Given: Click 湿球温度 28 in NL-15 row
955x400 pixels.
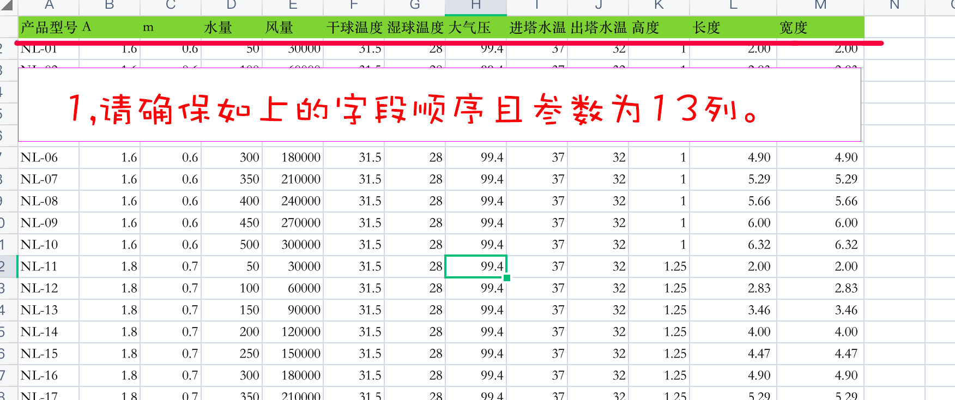Looking at the screenshot, I should coord(415,354).
